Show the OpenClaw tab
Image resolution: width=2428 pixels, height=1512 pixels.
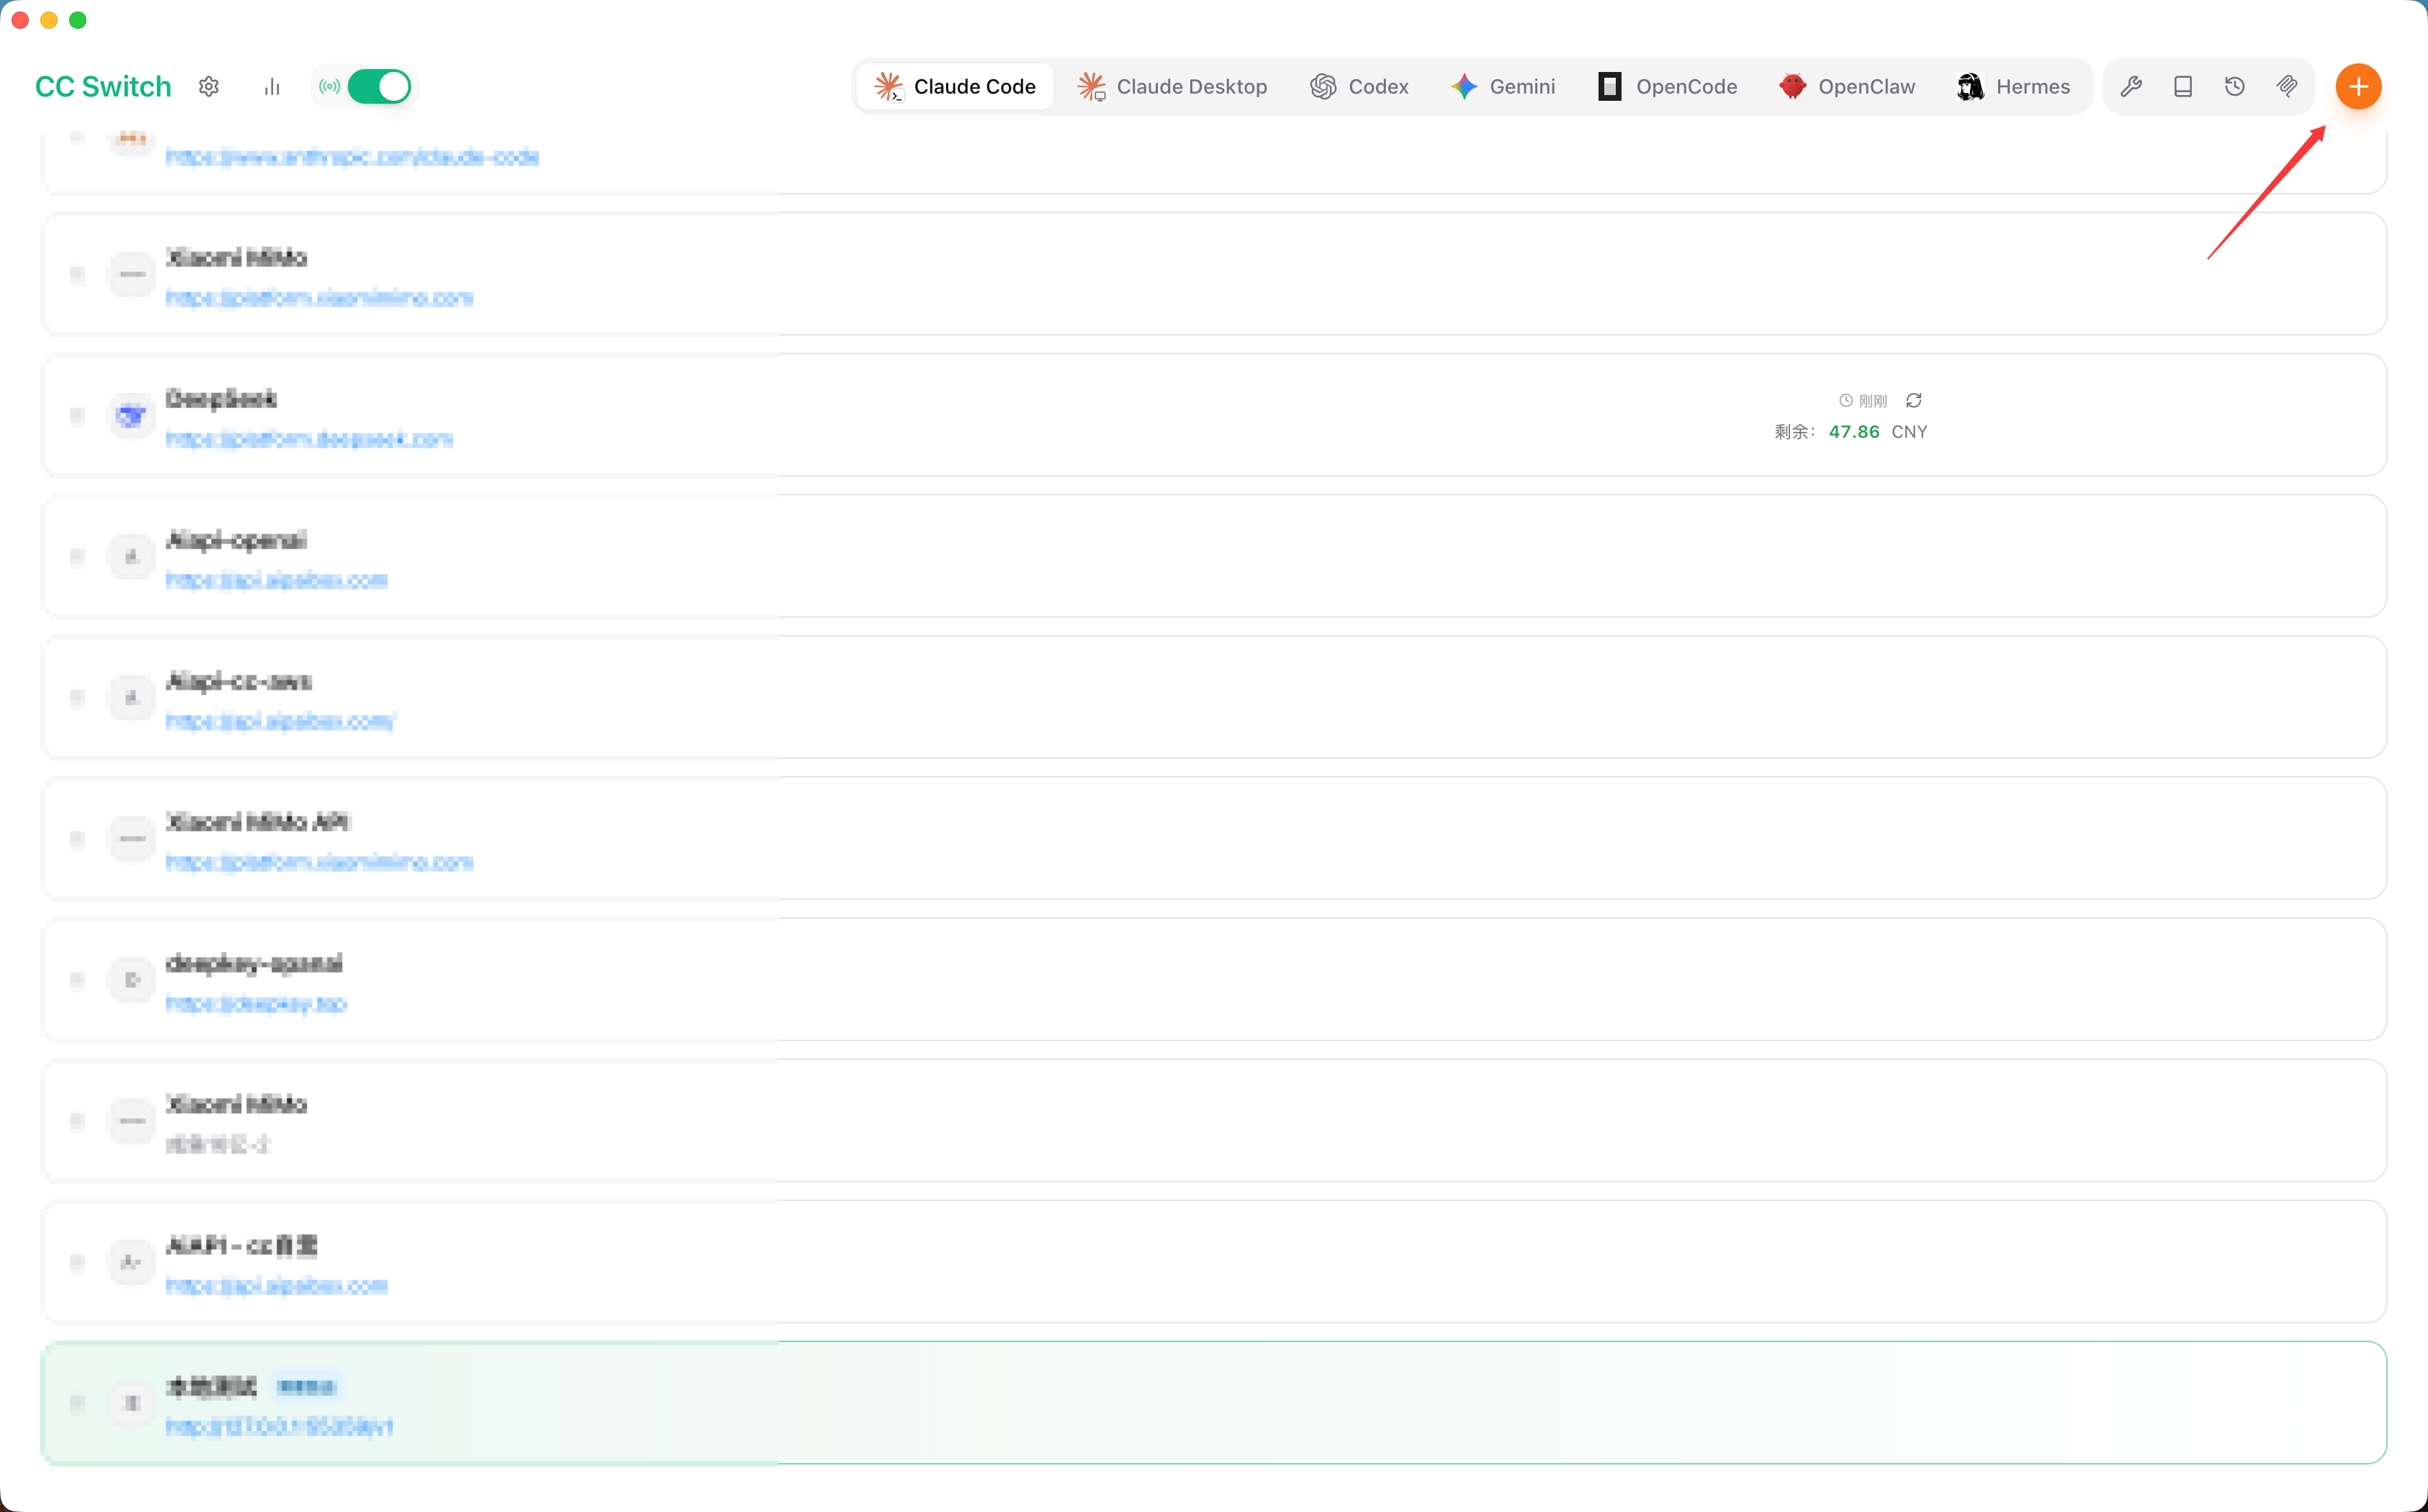(x=1847, y=87)
